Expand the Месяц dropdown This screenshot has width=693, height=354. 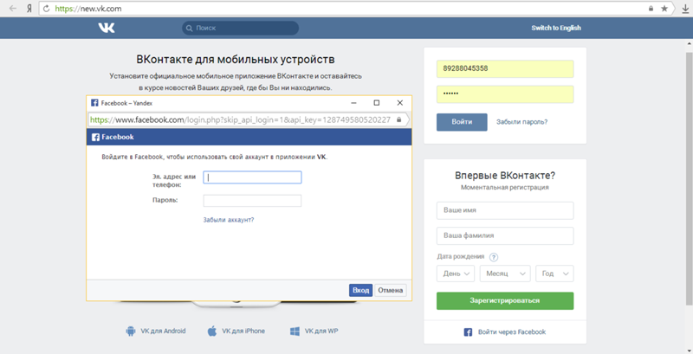[x=505, y=274]
